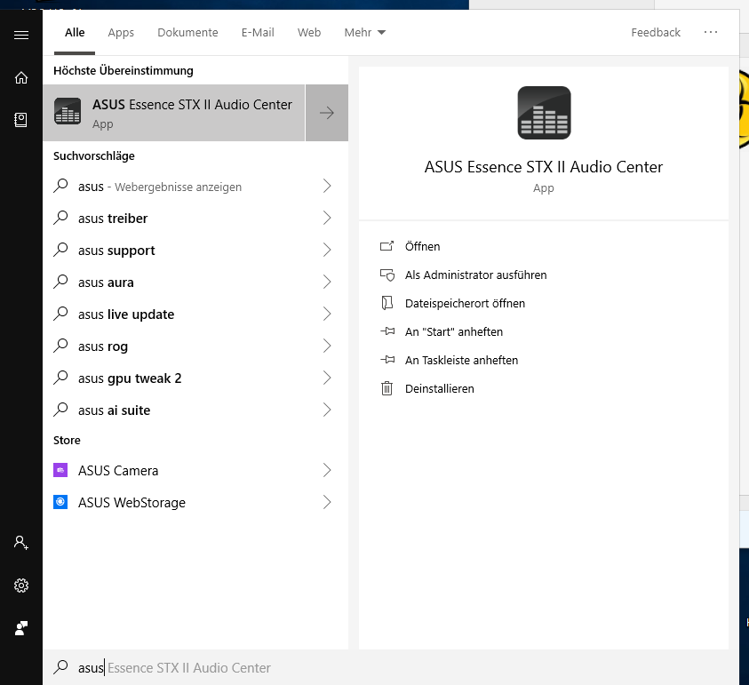The width and height of the screenshot is (749, 685).
Task: Open the Mehr dropdown
Action: tap(365, 33)
